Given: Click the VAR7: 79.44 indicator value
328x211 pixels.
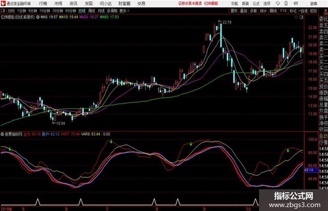Looking at the screenshot, I should click(70, 134).
